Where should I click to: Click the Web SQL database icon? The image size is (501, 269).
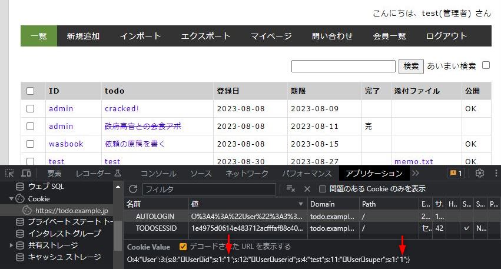[20, 186]
